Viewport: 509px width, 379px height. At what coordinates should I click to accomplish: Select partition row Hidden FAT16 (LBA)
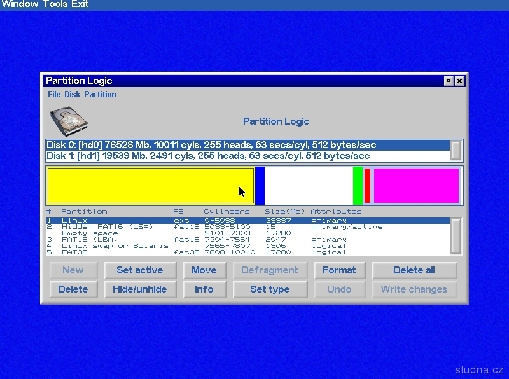(248, 227)
